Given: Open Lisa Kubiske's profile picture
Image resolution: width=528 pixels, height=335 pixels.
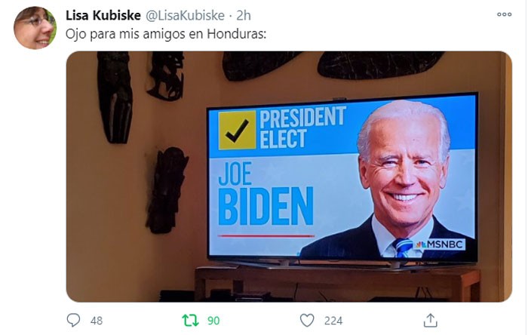Looking at the screenshot, I should click(35, 28).
